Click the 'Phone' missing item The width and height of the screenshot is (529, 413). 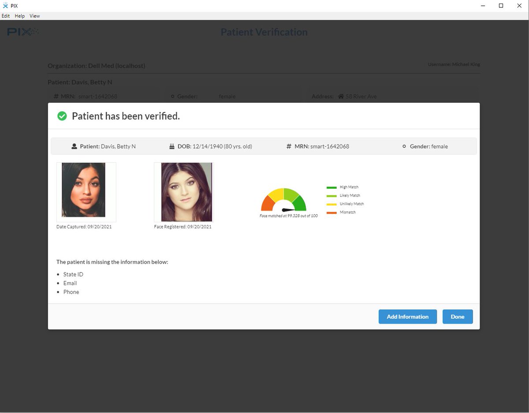71,292
